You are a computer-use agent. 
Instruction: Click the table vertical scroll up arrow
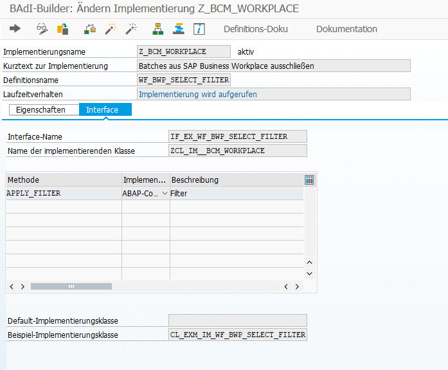pyautogui.click(x=309, y=262)
